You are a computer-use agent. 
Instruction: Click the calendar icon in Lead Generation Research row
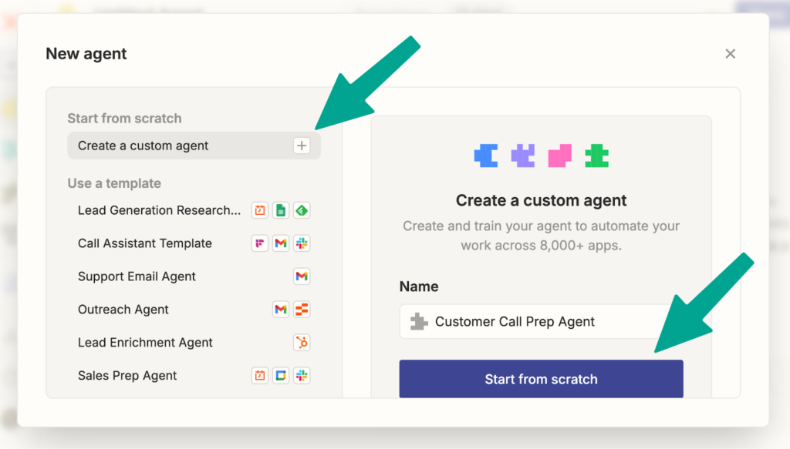(259, 210)
